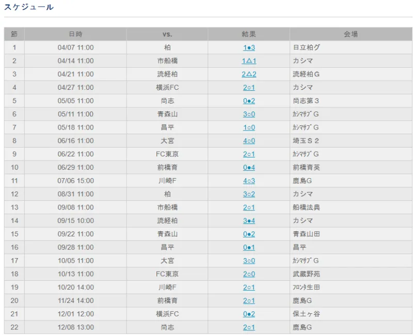This screenshot has width=413, height=336.
Task: Select the date cell 04/07 11:00
Action: [x=75, y=47]
